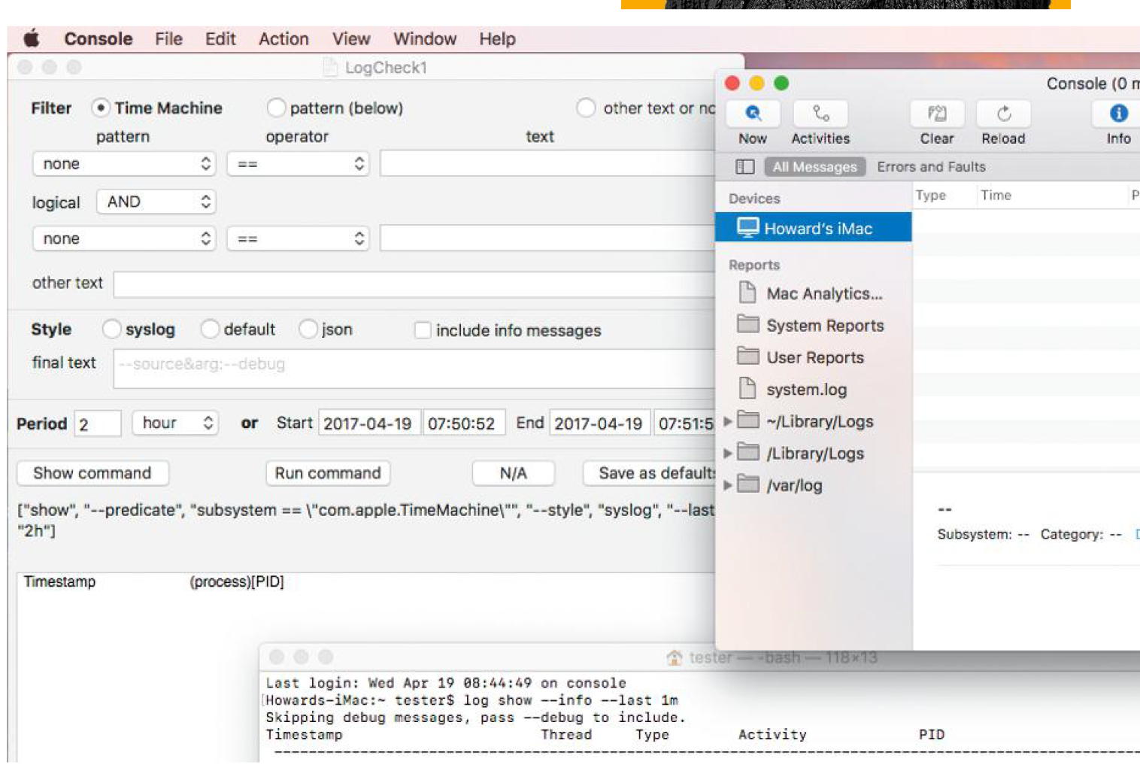Viewport: 1140px width, 771px height.
Task: Expand the /var/log disclosure triangle
Action: tap(727, 485)
